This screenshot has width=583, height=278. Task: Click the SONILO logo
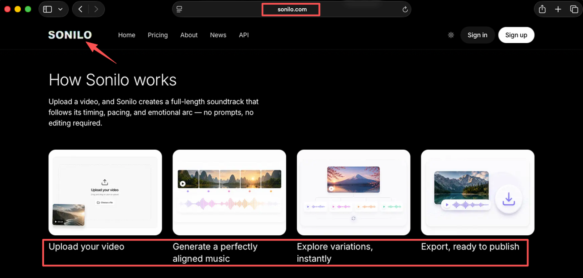70,35
